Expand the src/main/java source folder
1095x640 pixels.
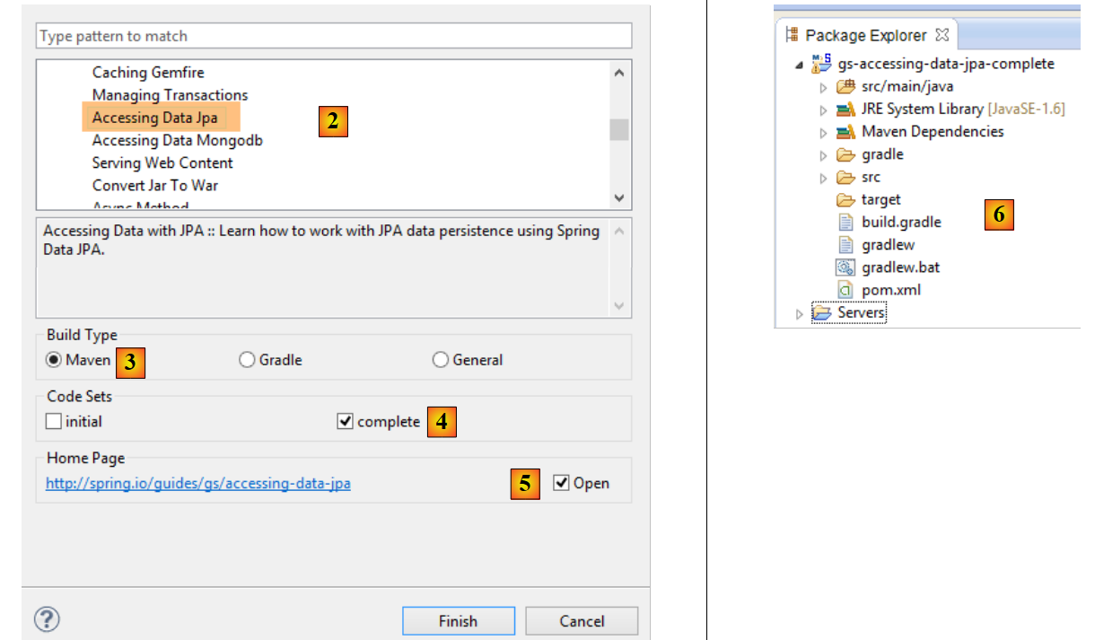tap(824, 87)
